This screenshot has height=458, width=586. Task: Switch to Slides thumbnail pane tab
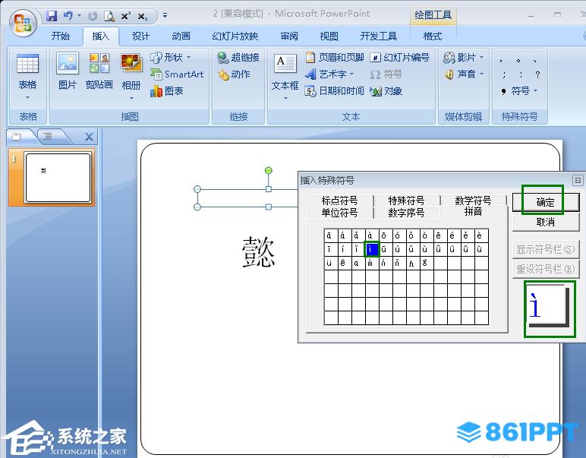pos(17,137)
